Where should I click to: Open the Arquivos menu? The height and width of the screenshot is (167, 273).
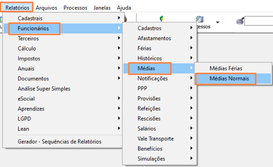46,8
